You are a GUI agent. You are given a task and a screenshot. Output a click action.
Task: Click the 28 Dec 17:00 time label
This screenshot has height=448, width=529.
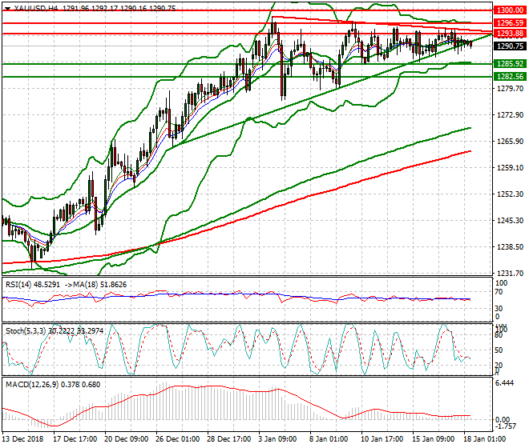coord(229,439)
